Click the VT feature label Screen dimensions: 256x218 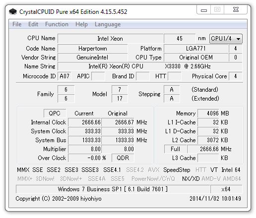(x=214, y=170)
